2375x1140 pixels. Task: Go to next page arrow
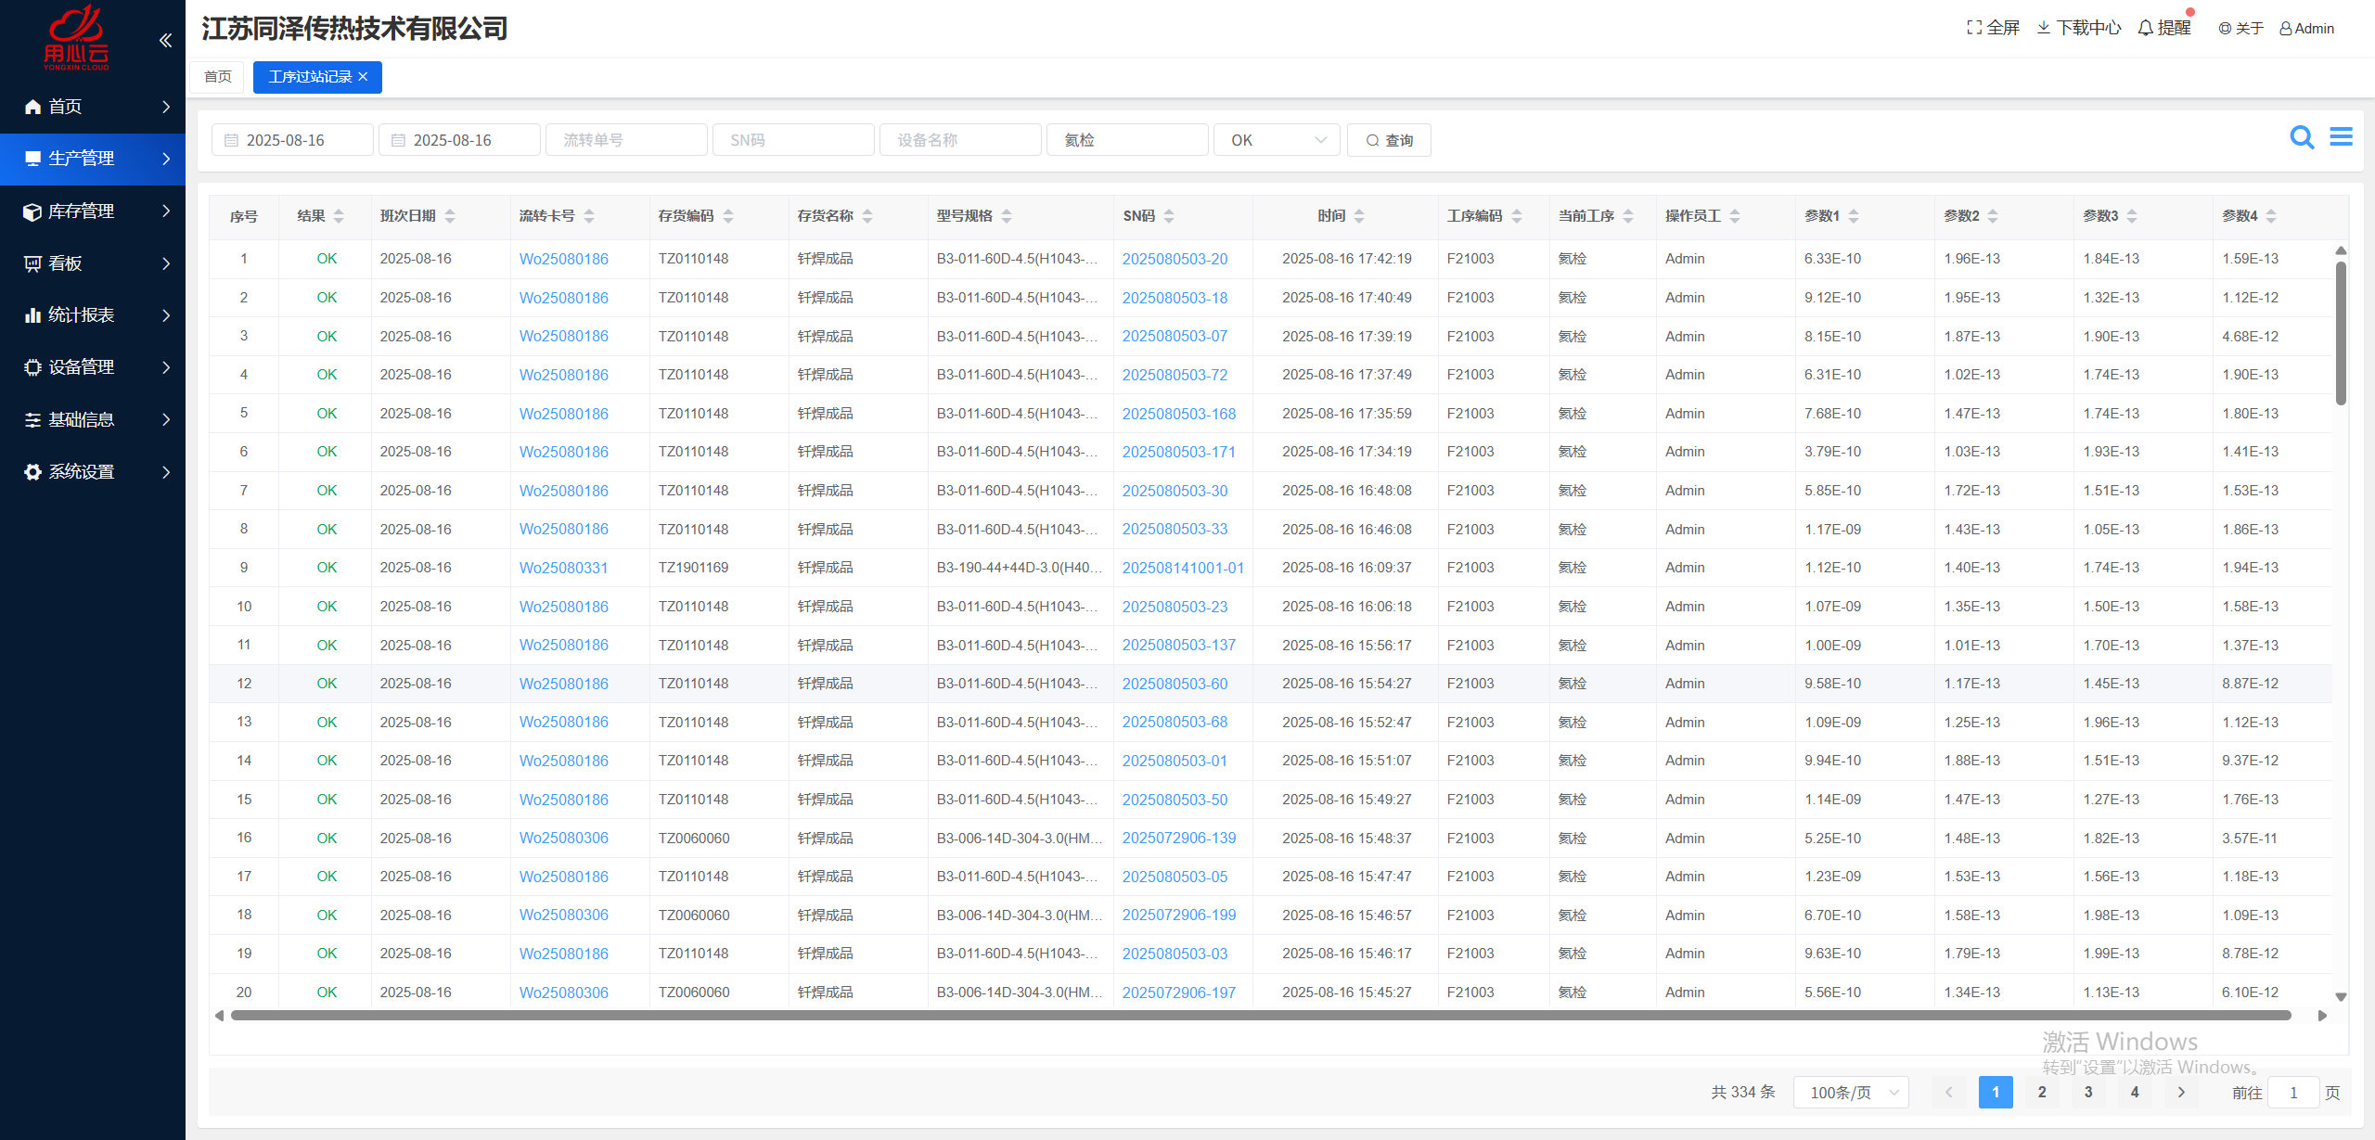(2181, 1093)
